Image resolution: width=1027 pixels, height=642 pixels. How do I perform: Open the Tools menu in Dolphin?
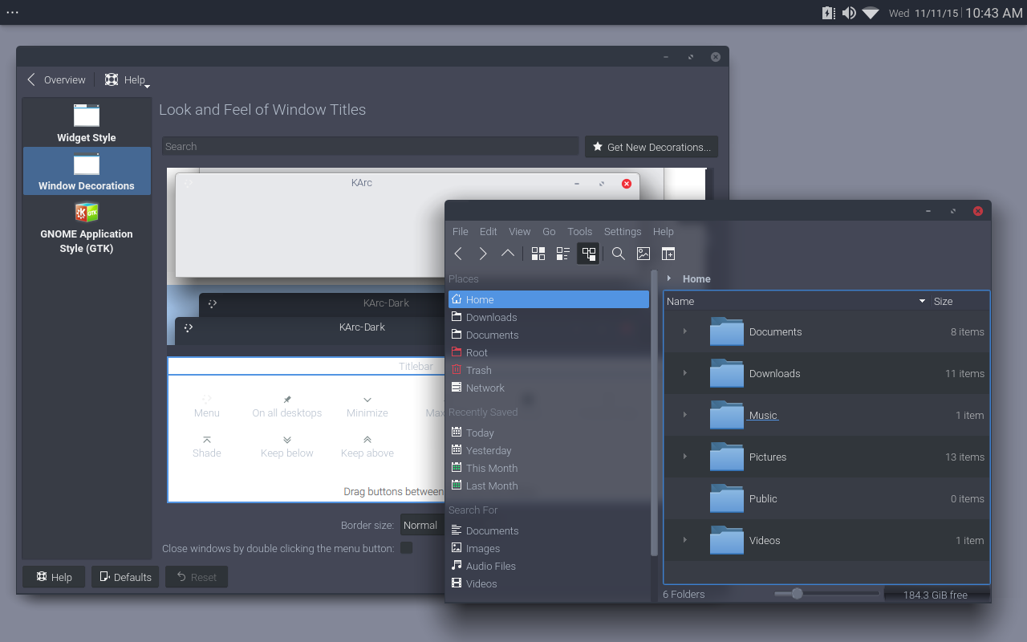(579, 231)
